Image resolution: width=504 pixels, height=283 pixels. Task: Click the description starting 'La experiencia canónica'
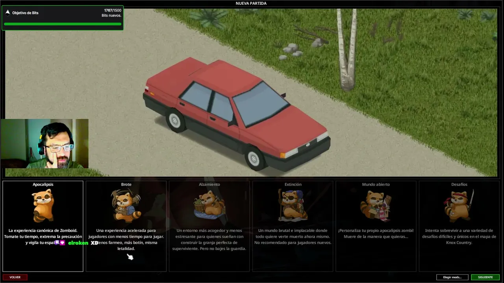click(43, 237)
